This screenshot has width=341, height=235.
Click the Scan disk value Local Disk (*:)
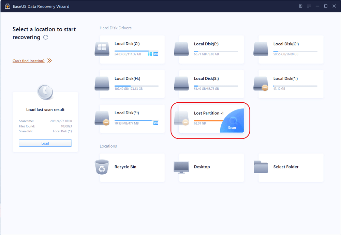tap(62, 131)
